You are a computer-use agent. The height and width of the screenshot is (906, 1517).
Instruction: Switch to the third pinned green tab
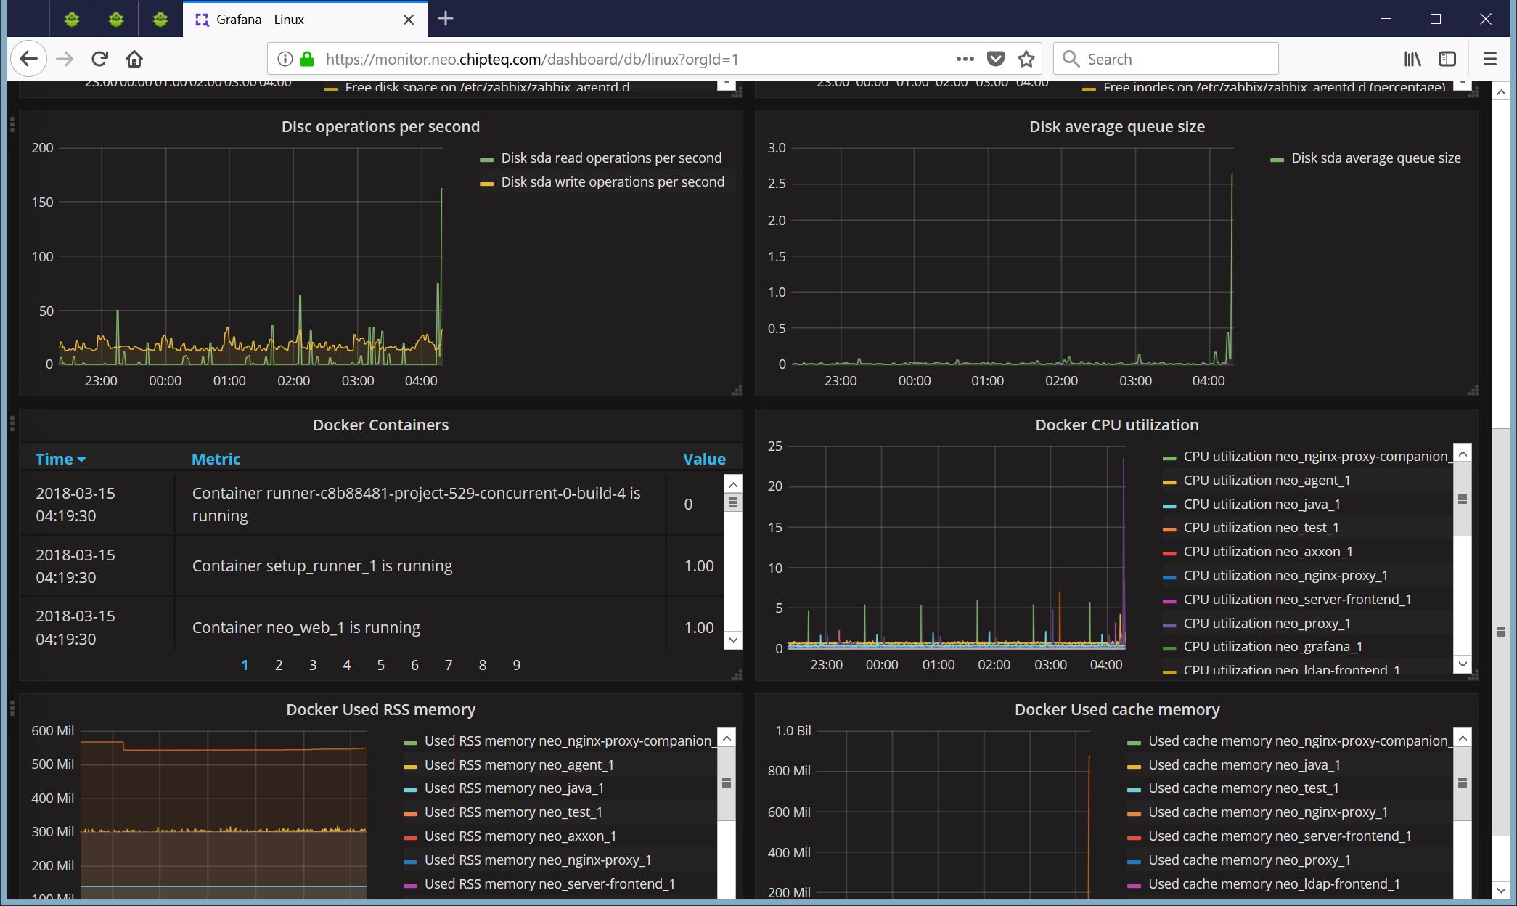pos(160,19)
